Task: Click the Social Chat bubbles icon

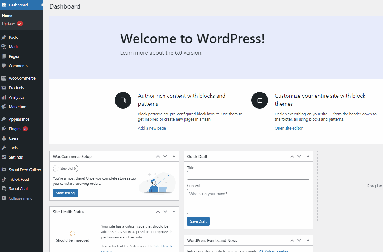Action: pyautogui.click(x=4, y=188)
